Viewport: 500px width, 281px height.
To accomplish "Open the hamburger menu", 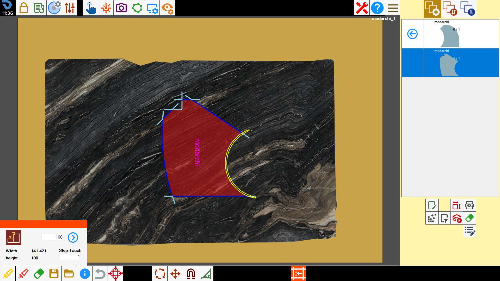I will pos(393,8).
